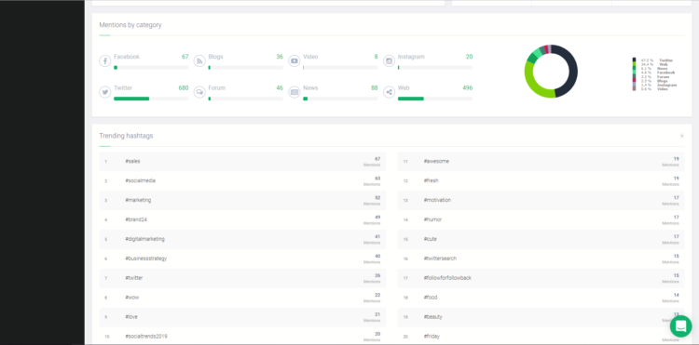Click the Web legend color swatch
Screen dimensions: 699x345
coord(634,64)
